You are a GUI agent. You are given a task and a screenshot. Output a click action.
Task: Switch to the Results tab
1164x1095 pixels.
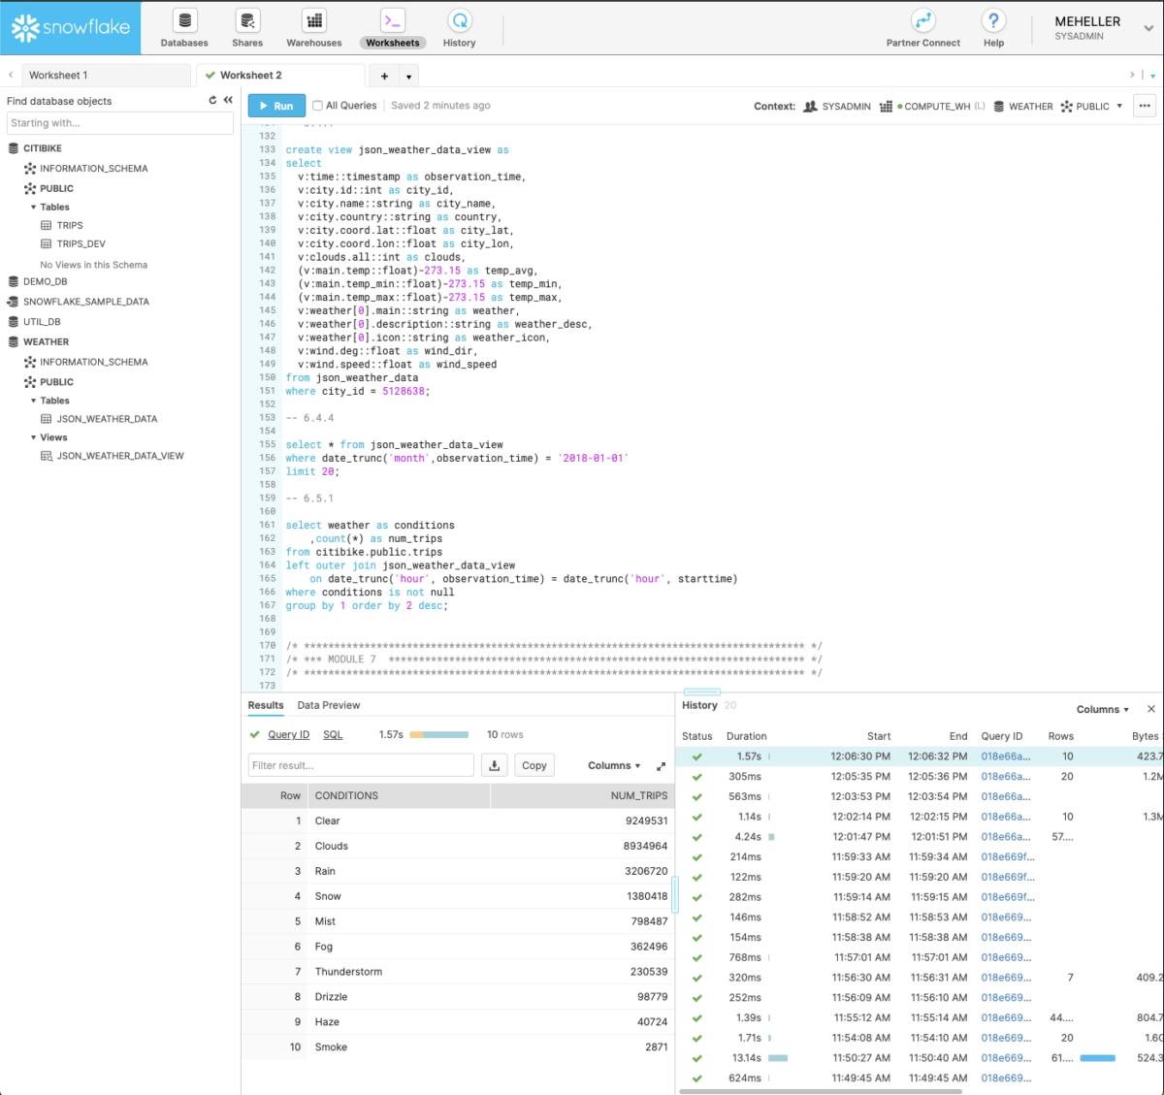pyautogui.click(x=266, y=705)
